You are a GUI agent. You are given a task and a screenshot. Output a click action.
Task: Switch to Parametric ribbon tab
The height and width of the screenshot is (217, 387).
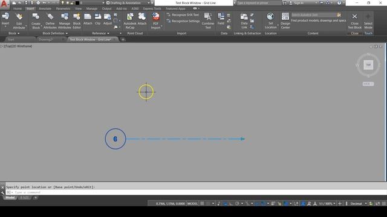(x=63, y=8)
